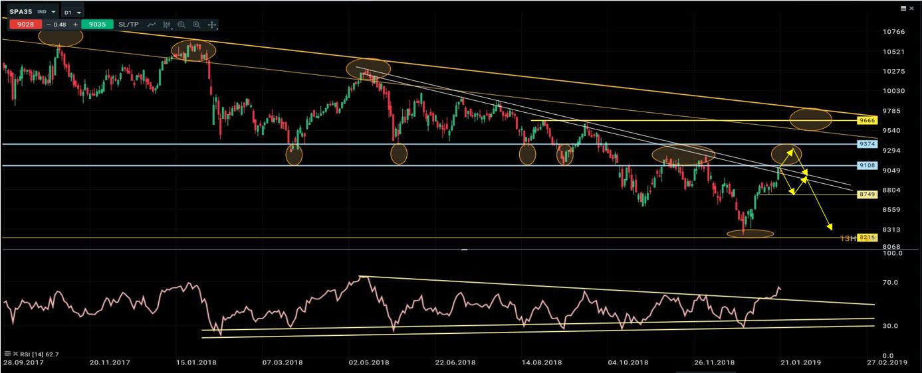The width and height of the screenshot is (922, 373).
Task: Click the 70.0 RSI axis label
Action: [x=891, y=283]
